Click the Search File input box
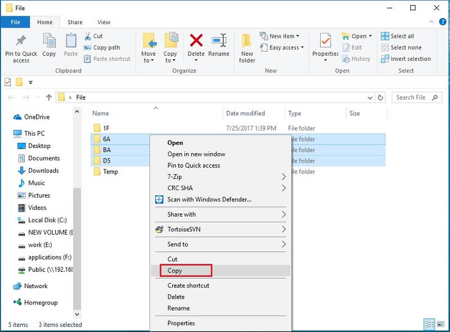 (412, 97)
